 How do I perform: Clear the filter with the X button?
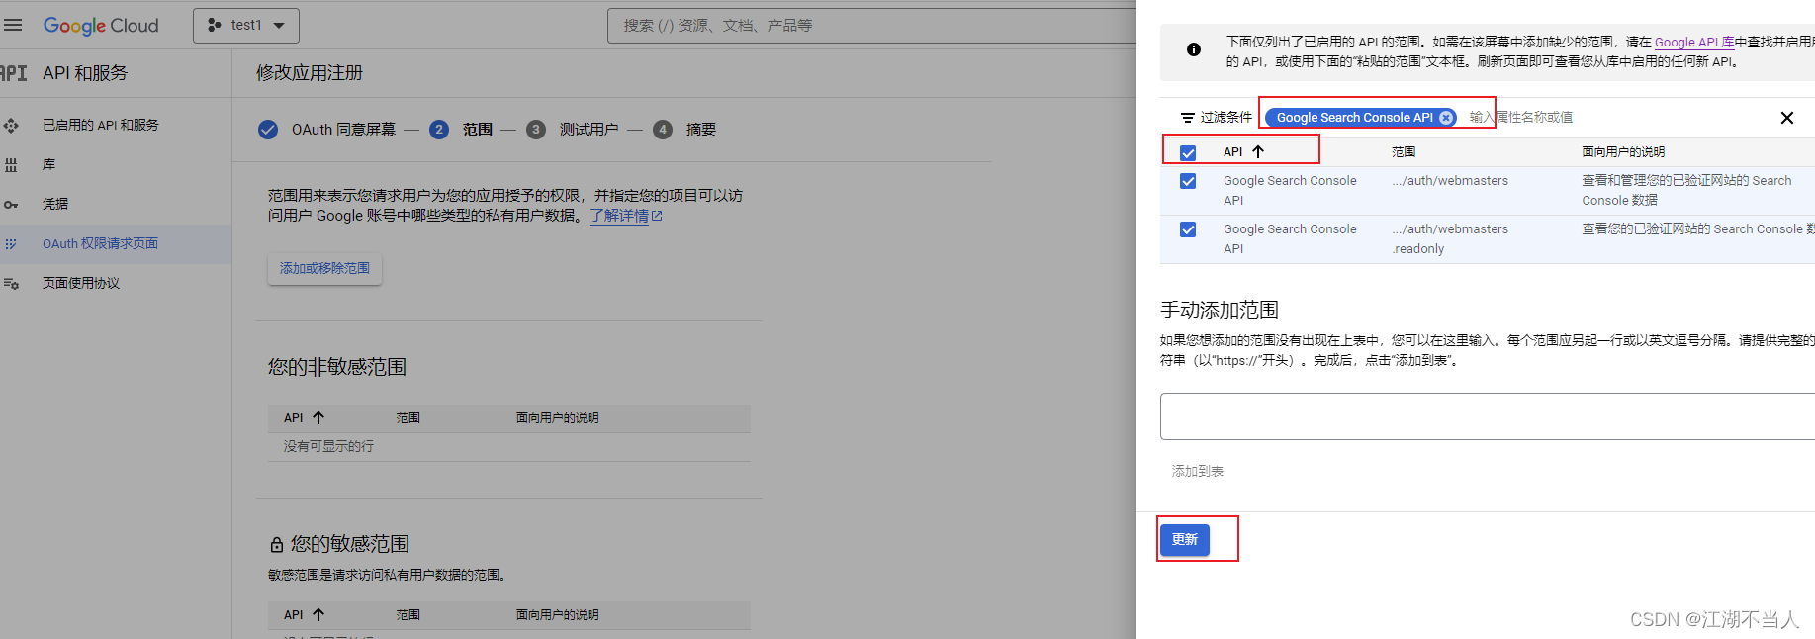pos(1787,118)
